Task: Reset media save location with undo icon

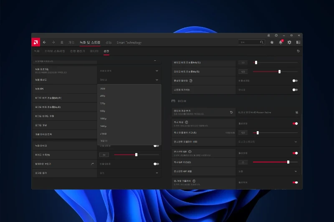Action: (x=231, y=112)
